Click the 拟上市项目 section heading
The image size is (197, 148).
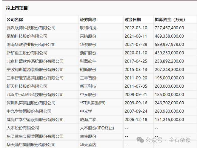click(17, 8)
